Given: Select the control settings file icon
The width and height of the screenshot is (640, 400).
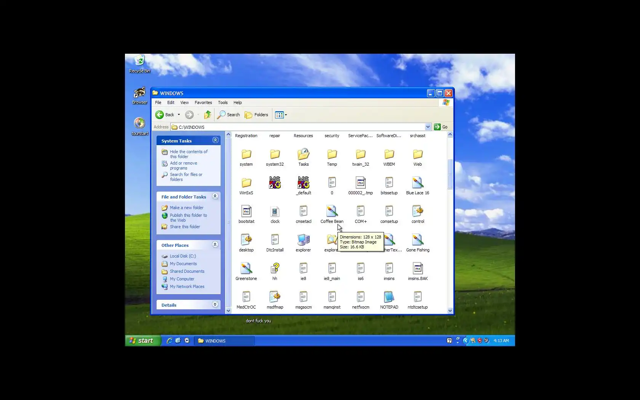Looking at the screenshot, I should tap(418, 211).
